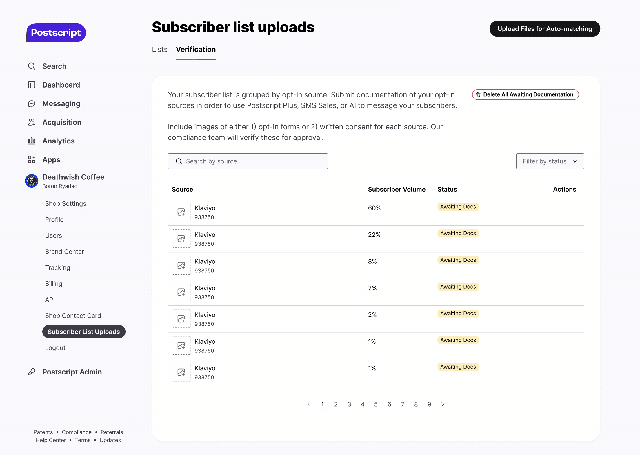Switch to the Lists tab
This screenshot has width=640, height=455.
(x=160, y=50)
